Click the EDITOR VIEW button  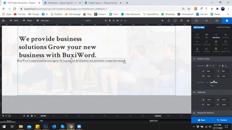click(x=199, y=27)
